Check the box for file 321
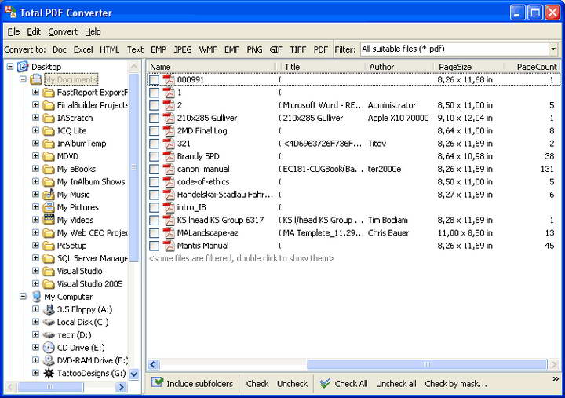 [155, 144]
